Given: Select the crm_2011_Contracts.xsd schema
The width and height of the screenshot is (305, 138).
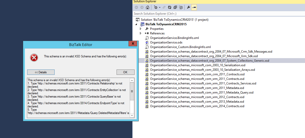Looking at the screenshot, I should point(197,74).
